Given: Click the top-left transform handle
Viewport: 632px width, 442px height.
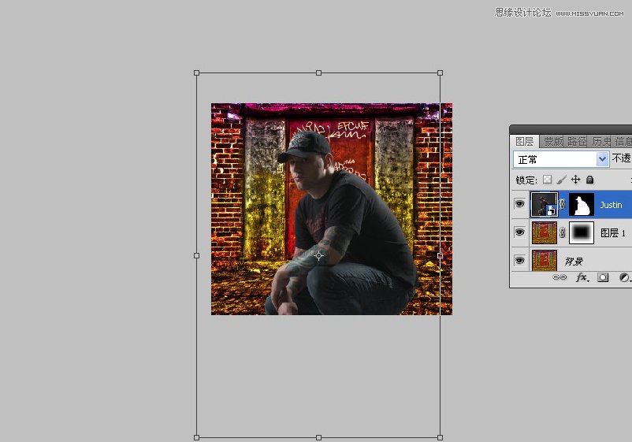Looking at the screenshot, I should click(x=197, y=73).
